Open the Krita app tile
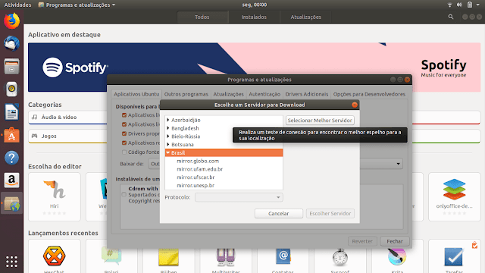The height and width of the screenshot is (273, 485). [x=397, y=256]
